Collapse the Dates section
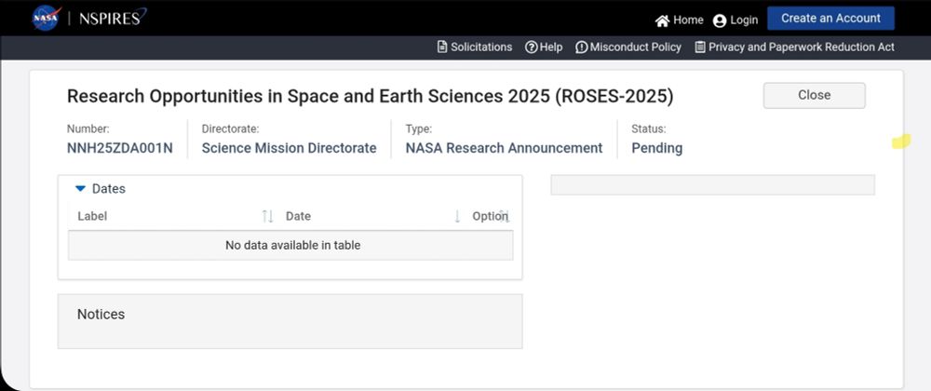The image size is (931, 391). click(x=81, y=189)
